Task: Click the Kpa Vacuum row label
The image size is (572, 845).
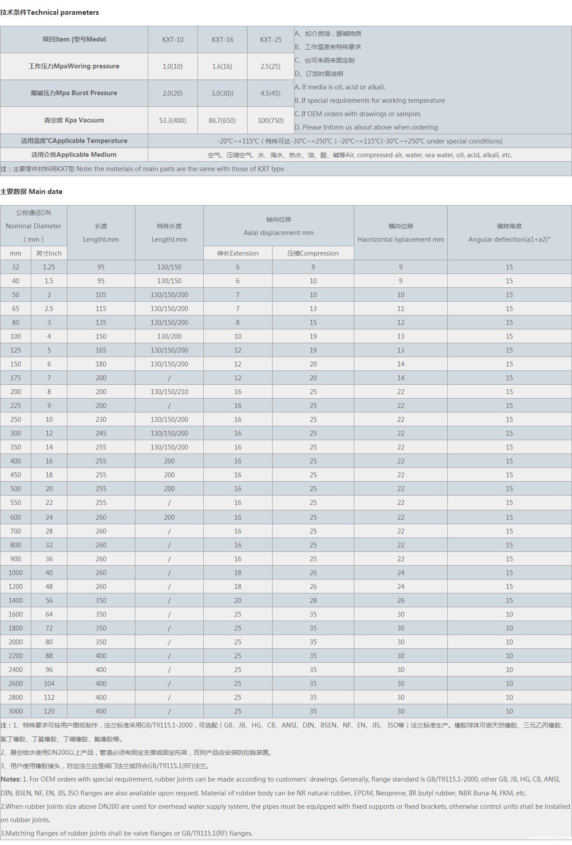Action: (74, 120)
